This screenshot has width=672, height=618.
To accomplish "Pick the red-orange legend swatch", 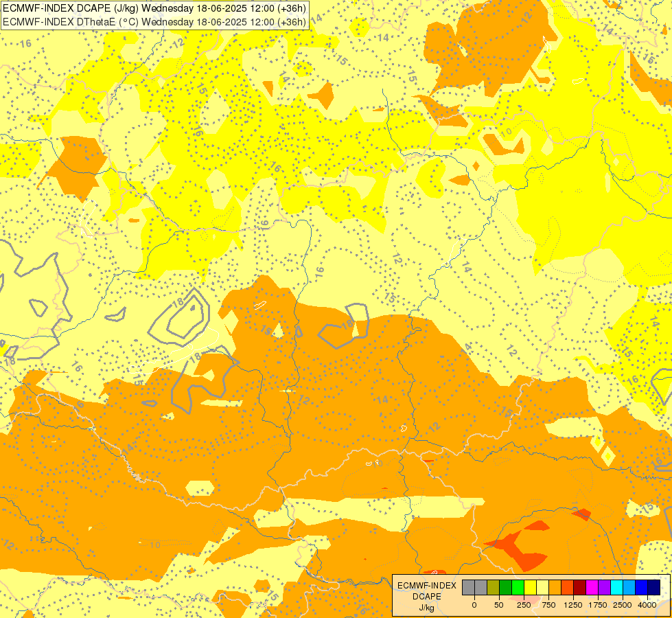I will (568, 588).
